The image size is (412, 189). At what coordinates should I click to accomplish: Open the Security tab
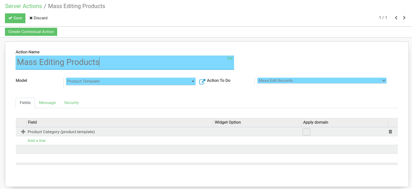[x=71, y=103]
